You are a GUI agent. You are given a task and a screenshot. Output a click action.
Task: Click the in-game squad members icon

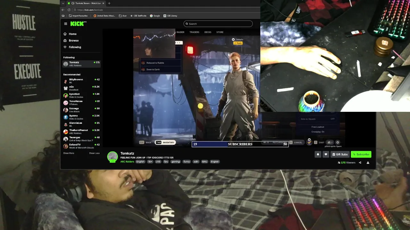pos(330,142)
